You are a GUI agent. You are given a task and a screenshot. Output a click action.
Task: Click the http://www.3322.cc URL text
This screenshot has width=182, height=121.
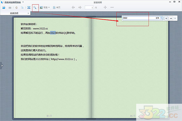[x=62, y=59]
